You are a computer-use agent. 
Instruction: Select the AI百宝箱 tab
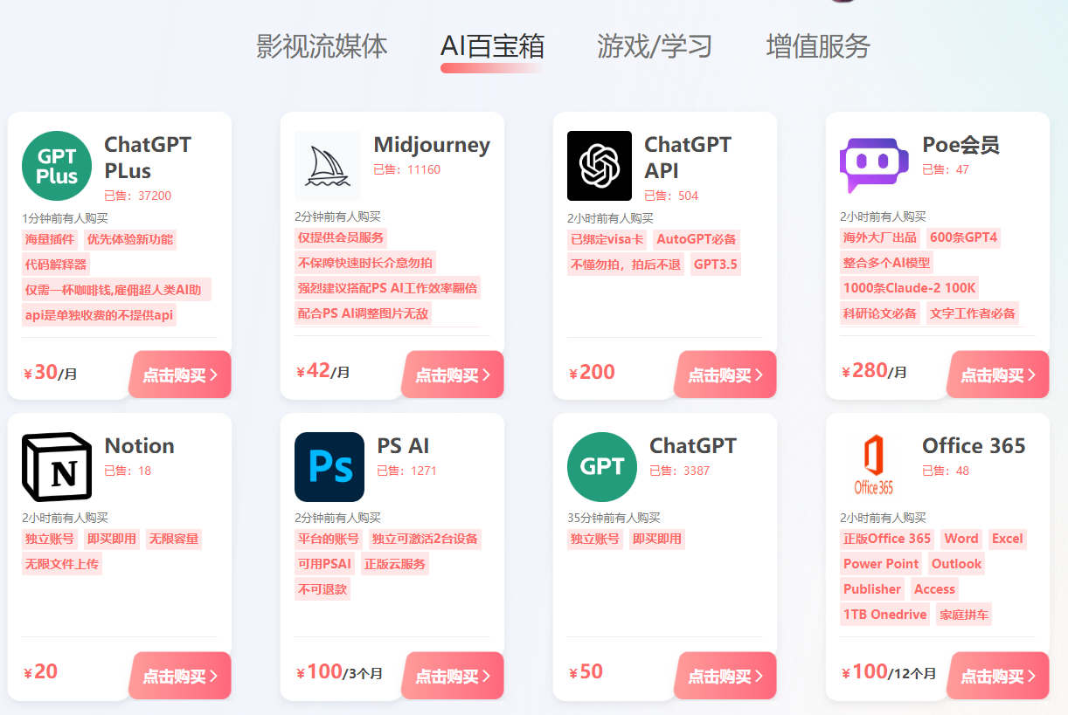[x=492, y=45]
